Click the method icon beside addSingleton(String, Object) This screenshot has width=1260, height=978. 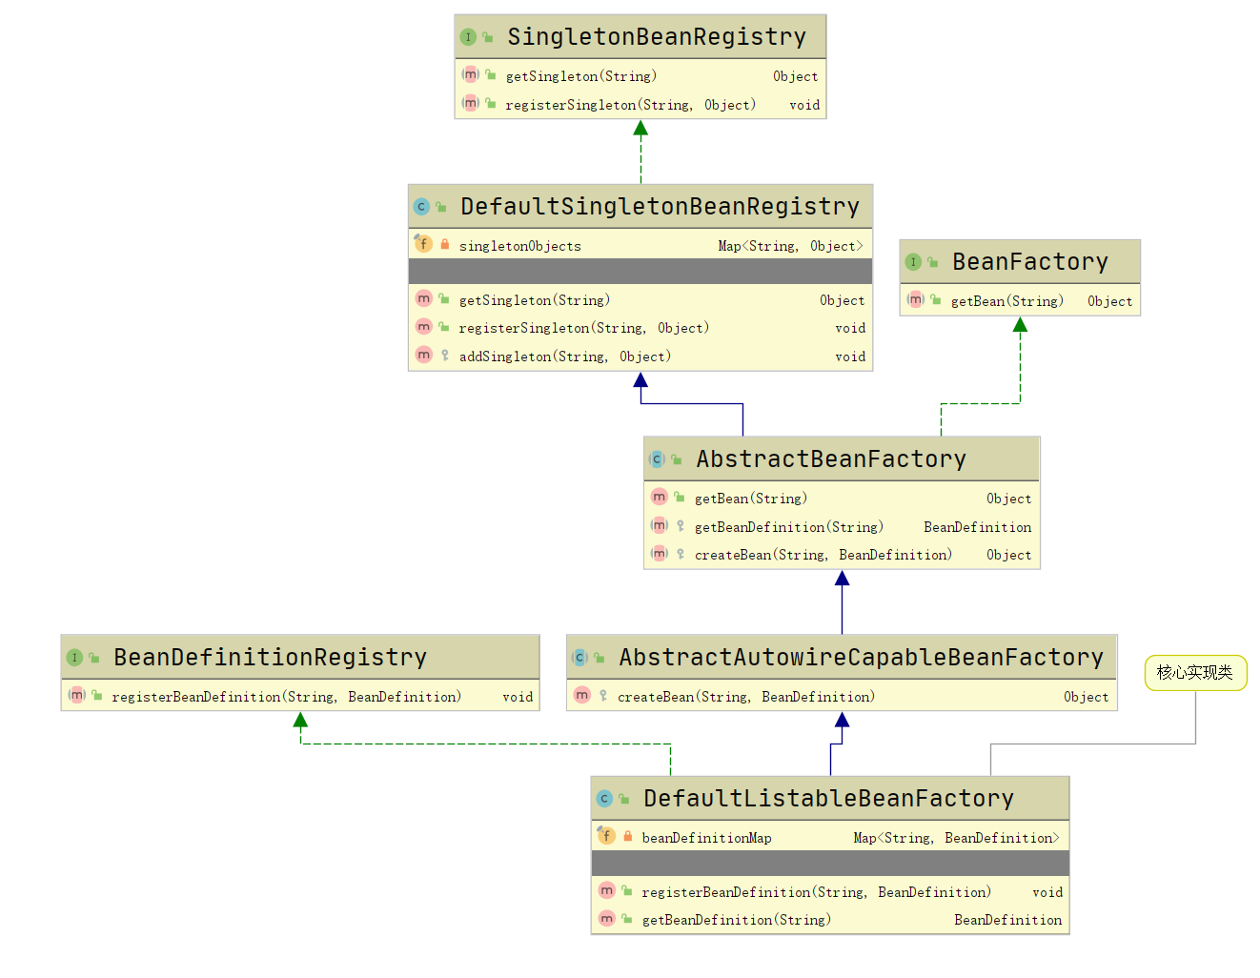pos(424,355)
